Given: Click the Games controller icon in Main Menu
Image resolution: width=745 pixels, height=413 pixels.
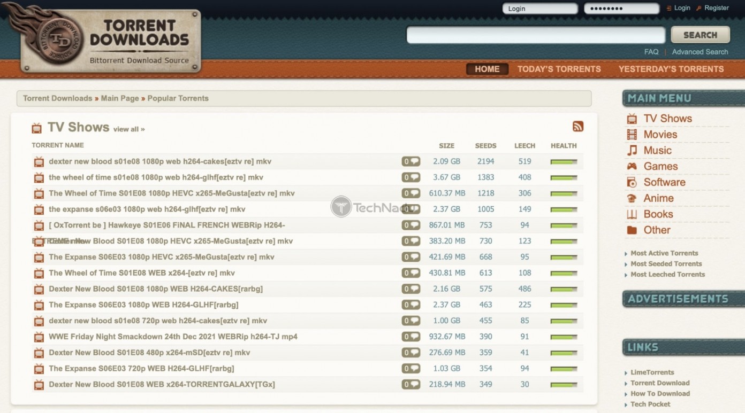Looking at the screenshot, I should (632, 166).
